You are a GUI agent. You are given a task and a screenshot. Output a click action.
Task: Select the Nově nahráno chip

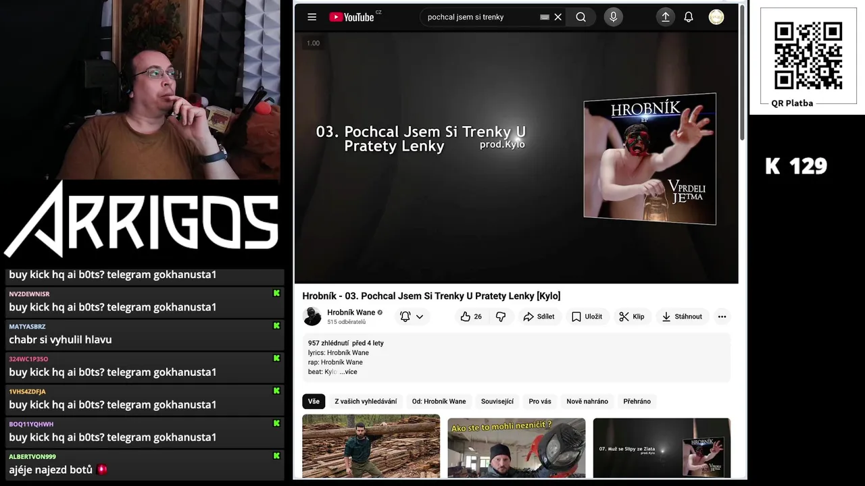587,402
